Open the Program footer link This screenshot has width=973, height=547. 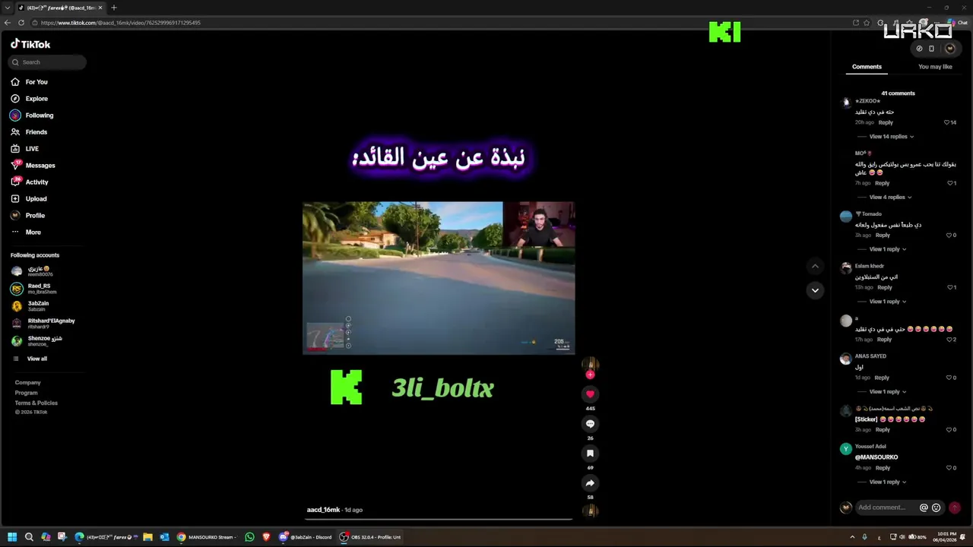pos(26,393)
